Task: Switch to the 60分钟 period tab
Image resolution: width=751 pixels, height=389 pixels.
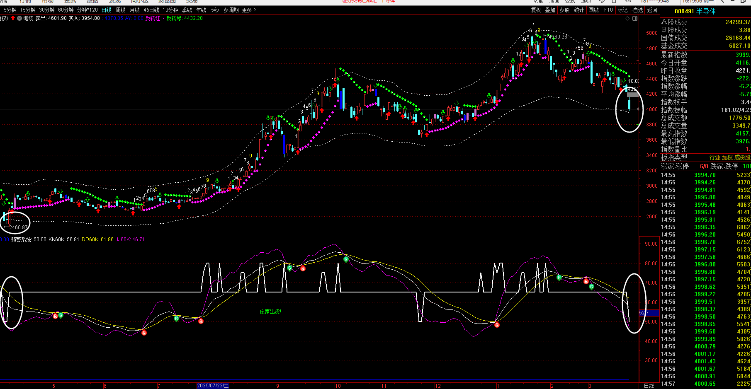Action: [66, 10]
